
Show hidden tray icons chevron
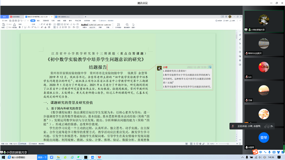(x=242, y=157)
